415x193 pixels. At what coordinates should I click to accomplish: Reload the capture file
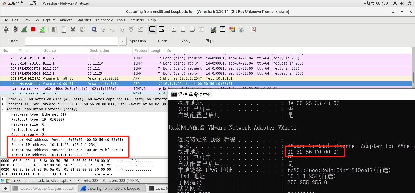(82, 29)
